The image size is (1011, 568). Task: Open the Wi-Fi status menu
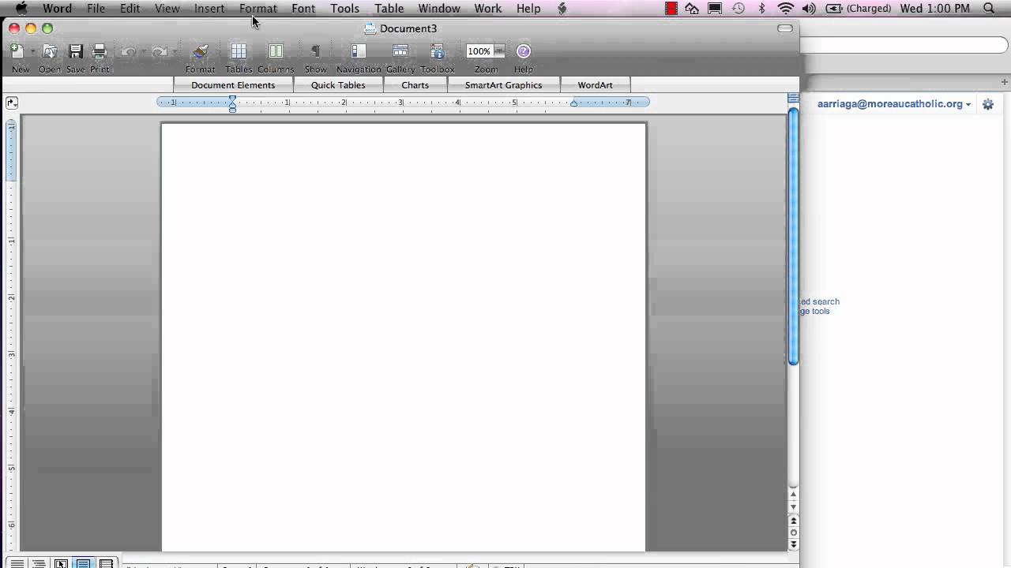[785, 9]
